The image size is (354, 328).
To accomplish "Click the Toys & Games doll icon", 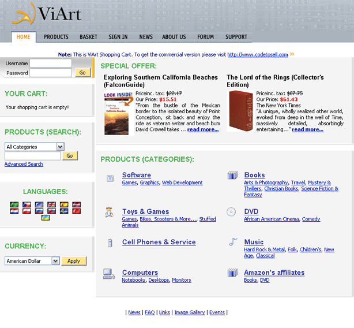I will pos(110,213).
